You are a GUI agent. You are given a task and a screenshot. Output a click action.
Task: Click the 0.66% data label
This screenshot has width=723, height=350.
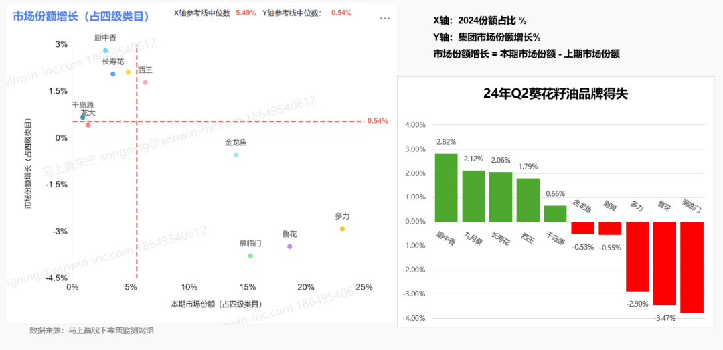pos(555,193)
